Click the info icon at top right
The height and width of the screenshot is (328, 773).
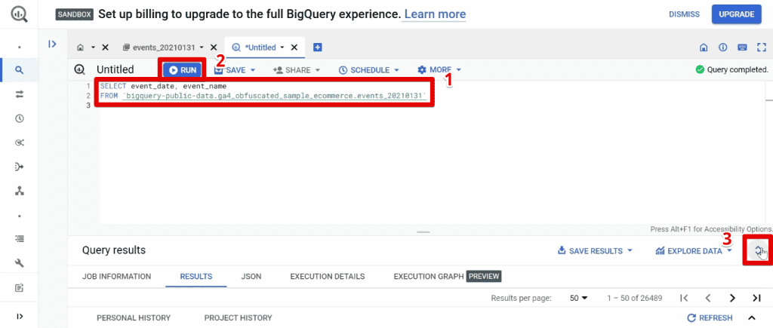[723, 48]
